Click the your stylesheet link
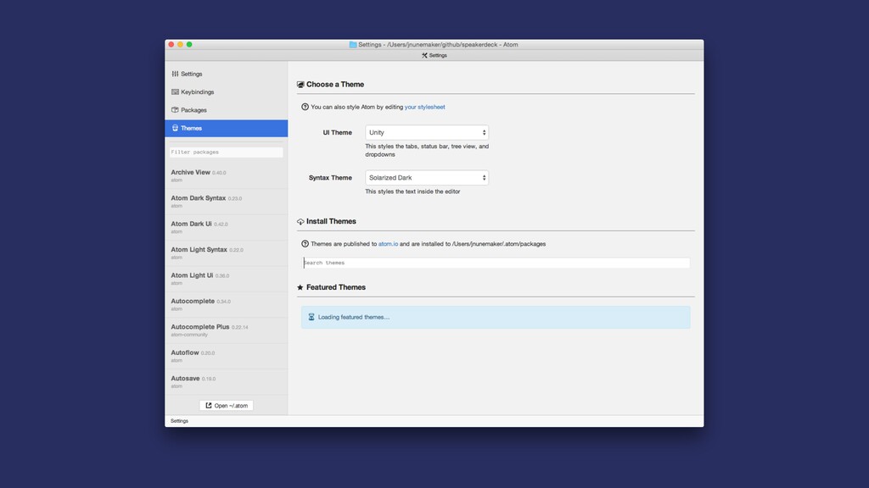Viewport: 869px width, 488px height. coord(424,107)
